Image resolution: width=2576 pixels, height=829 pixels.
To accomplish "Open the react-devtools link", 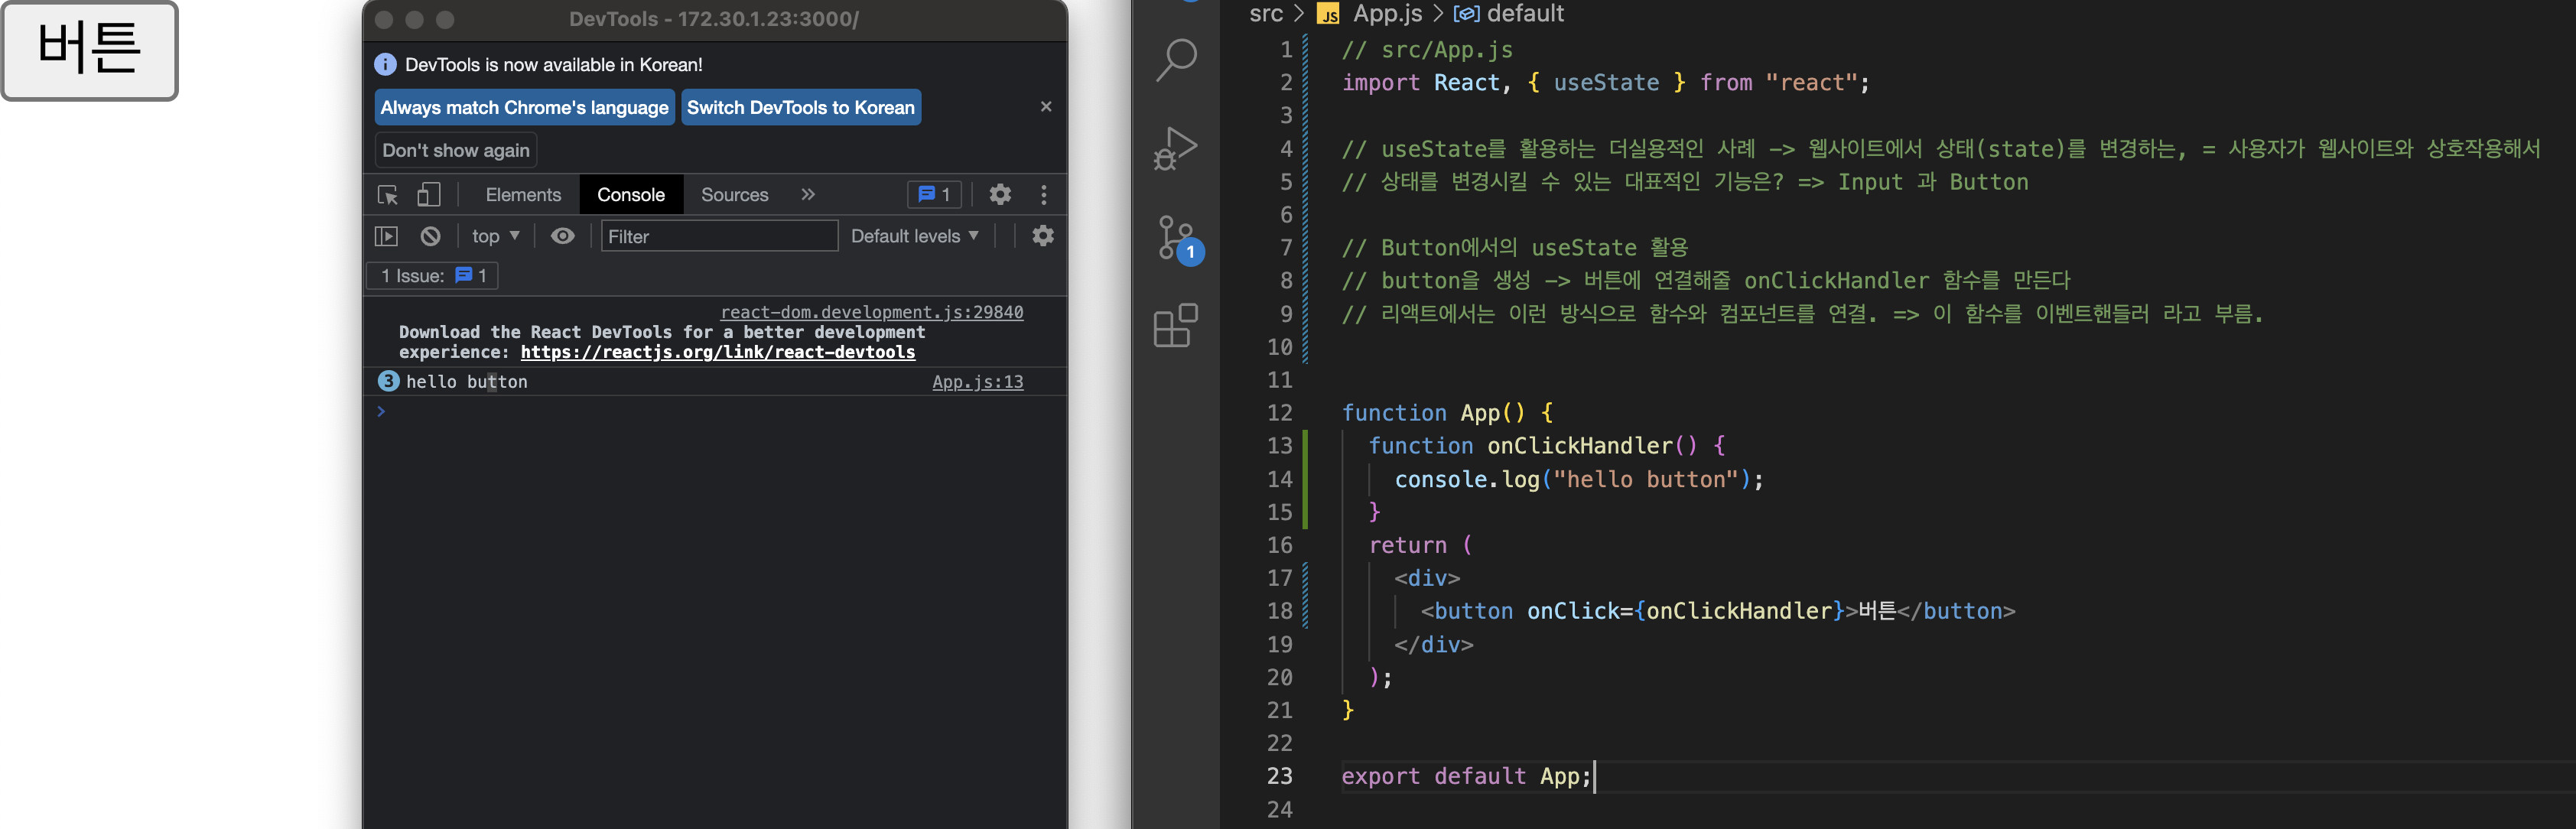I will 717,353.
